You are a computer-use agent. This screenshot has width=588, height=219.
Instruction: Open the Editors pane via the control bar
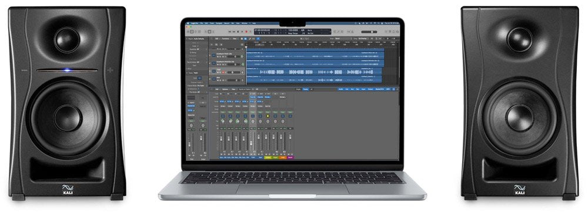click(x=213, y=32)
